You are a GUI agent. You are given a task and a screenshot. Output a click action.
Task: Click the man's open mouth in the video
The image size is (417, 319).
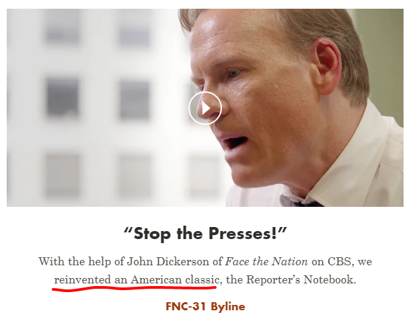pos(236,142)
